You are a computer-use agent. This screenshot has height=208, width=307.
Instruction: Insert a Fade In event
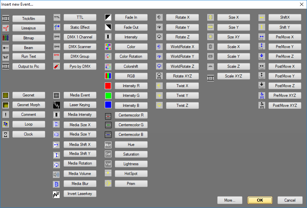coord(131,17)
